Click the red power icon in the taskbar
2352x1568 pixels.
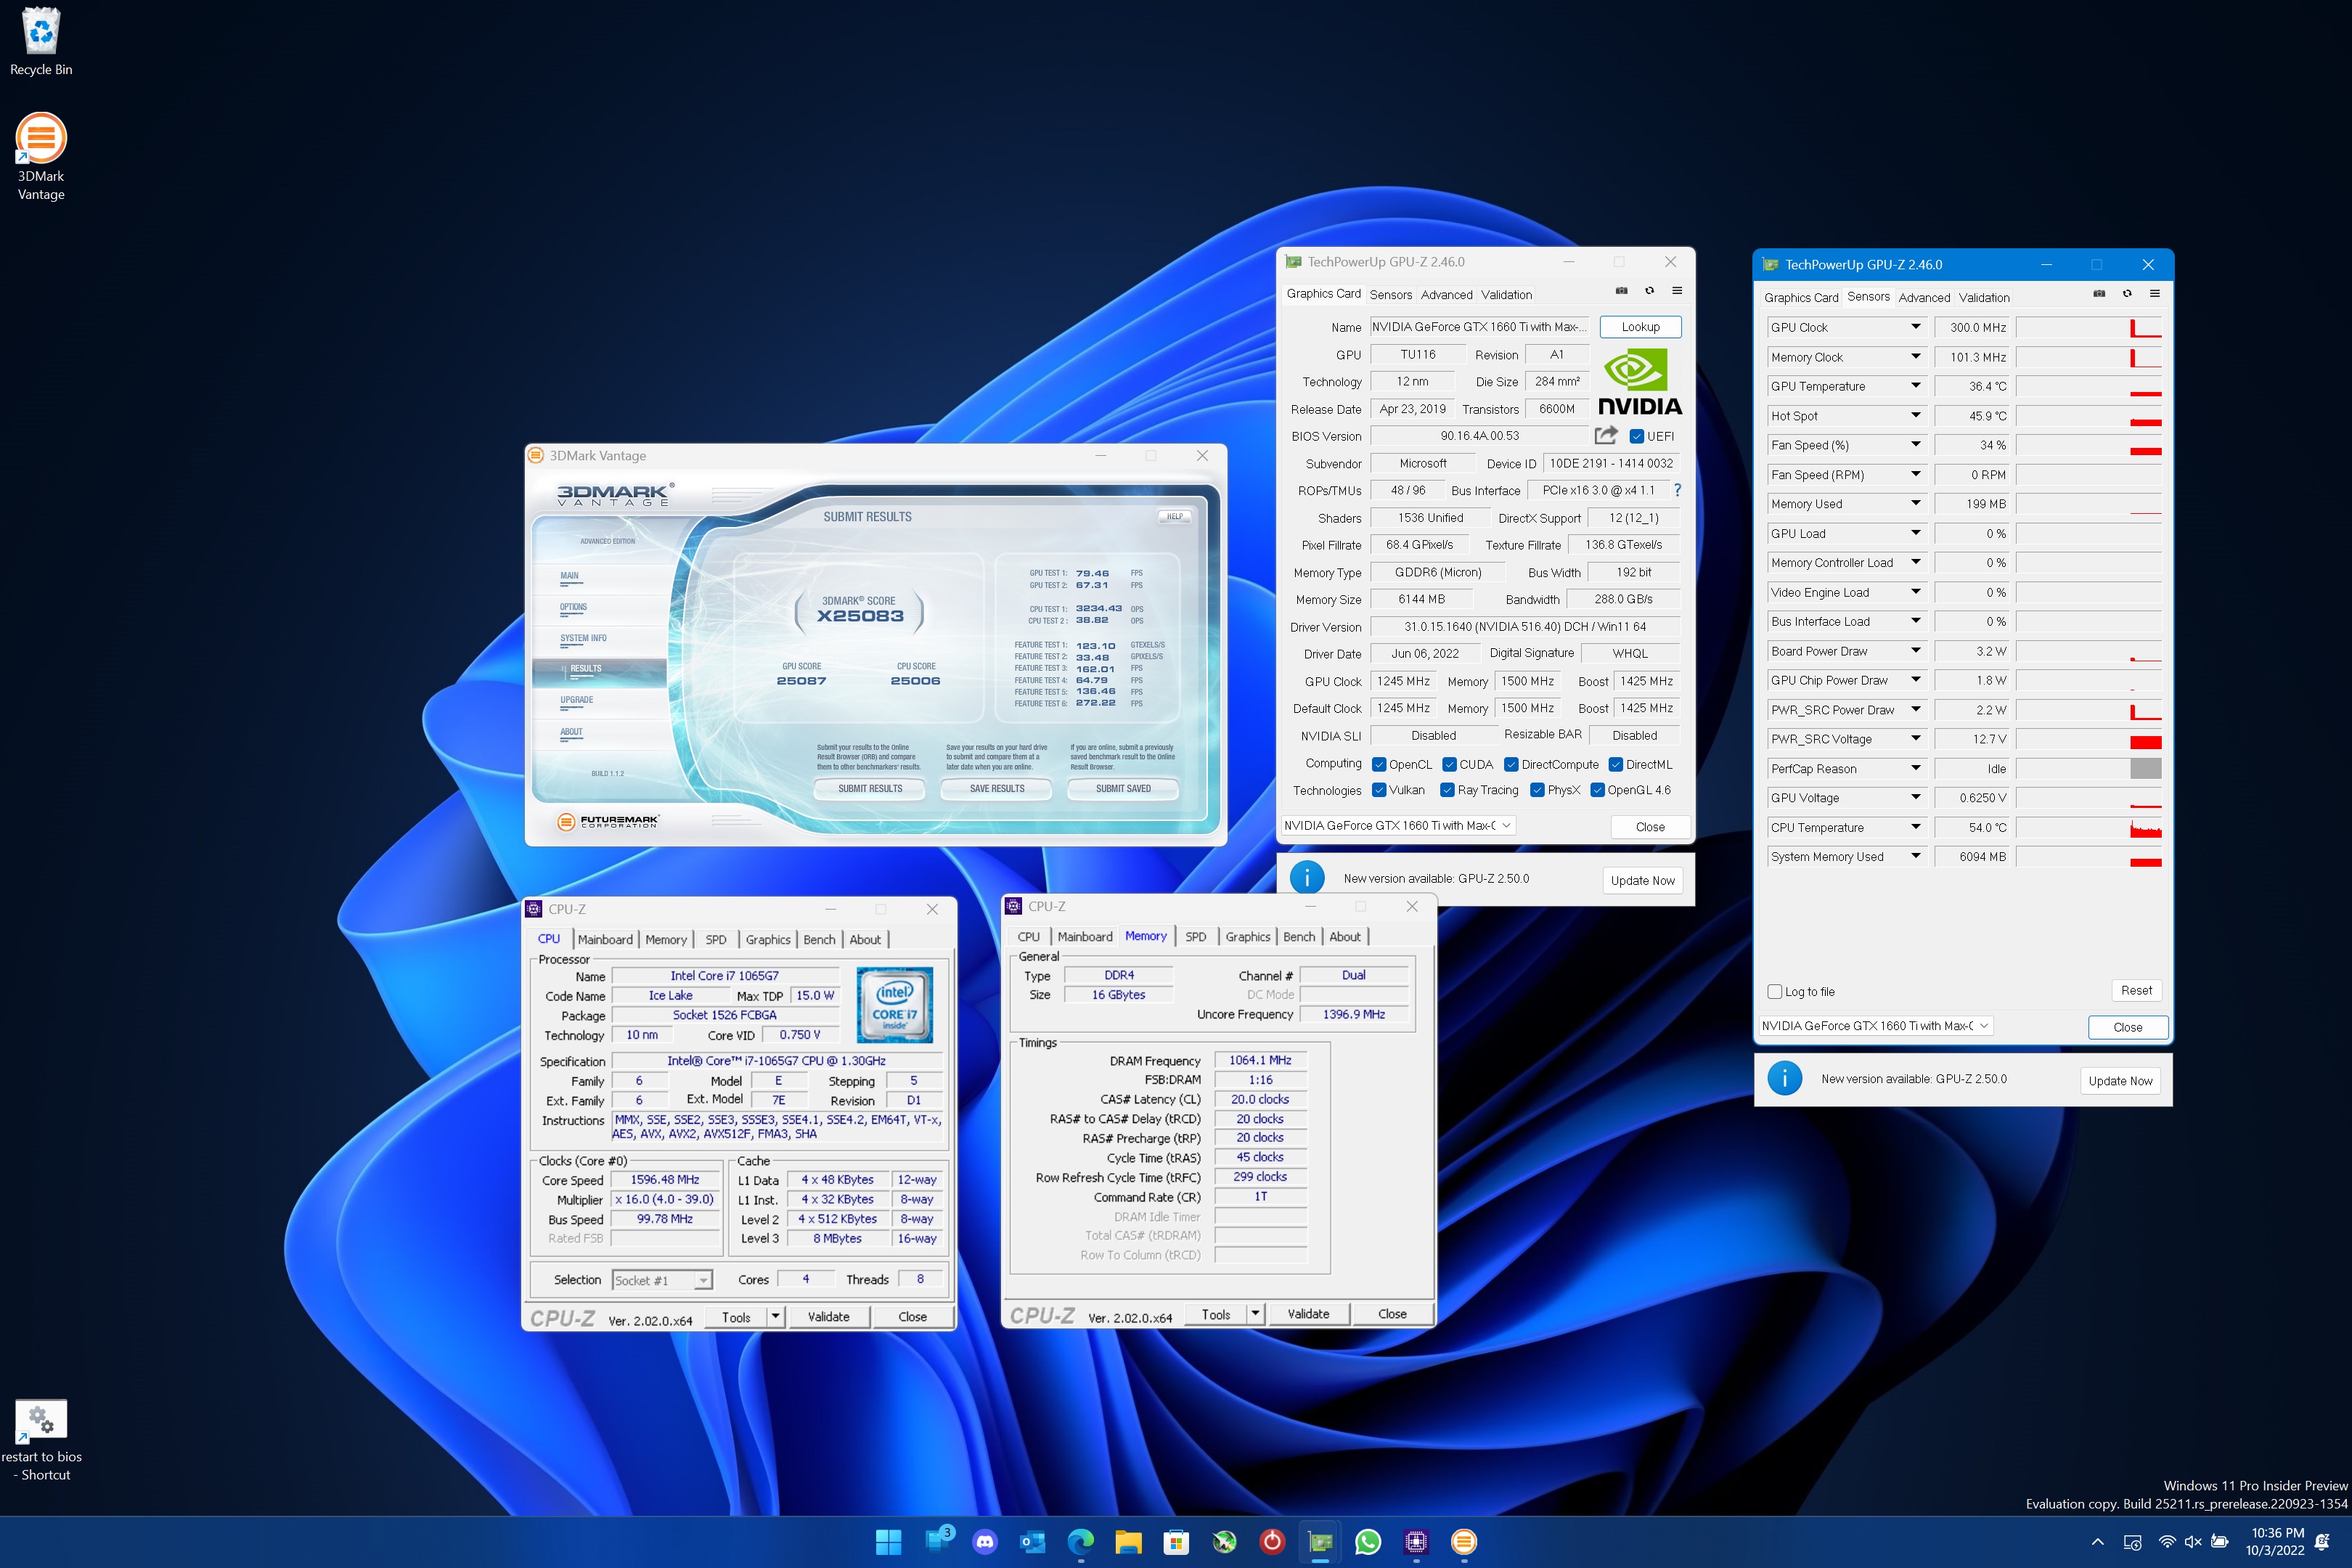(1272, 1541)
